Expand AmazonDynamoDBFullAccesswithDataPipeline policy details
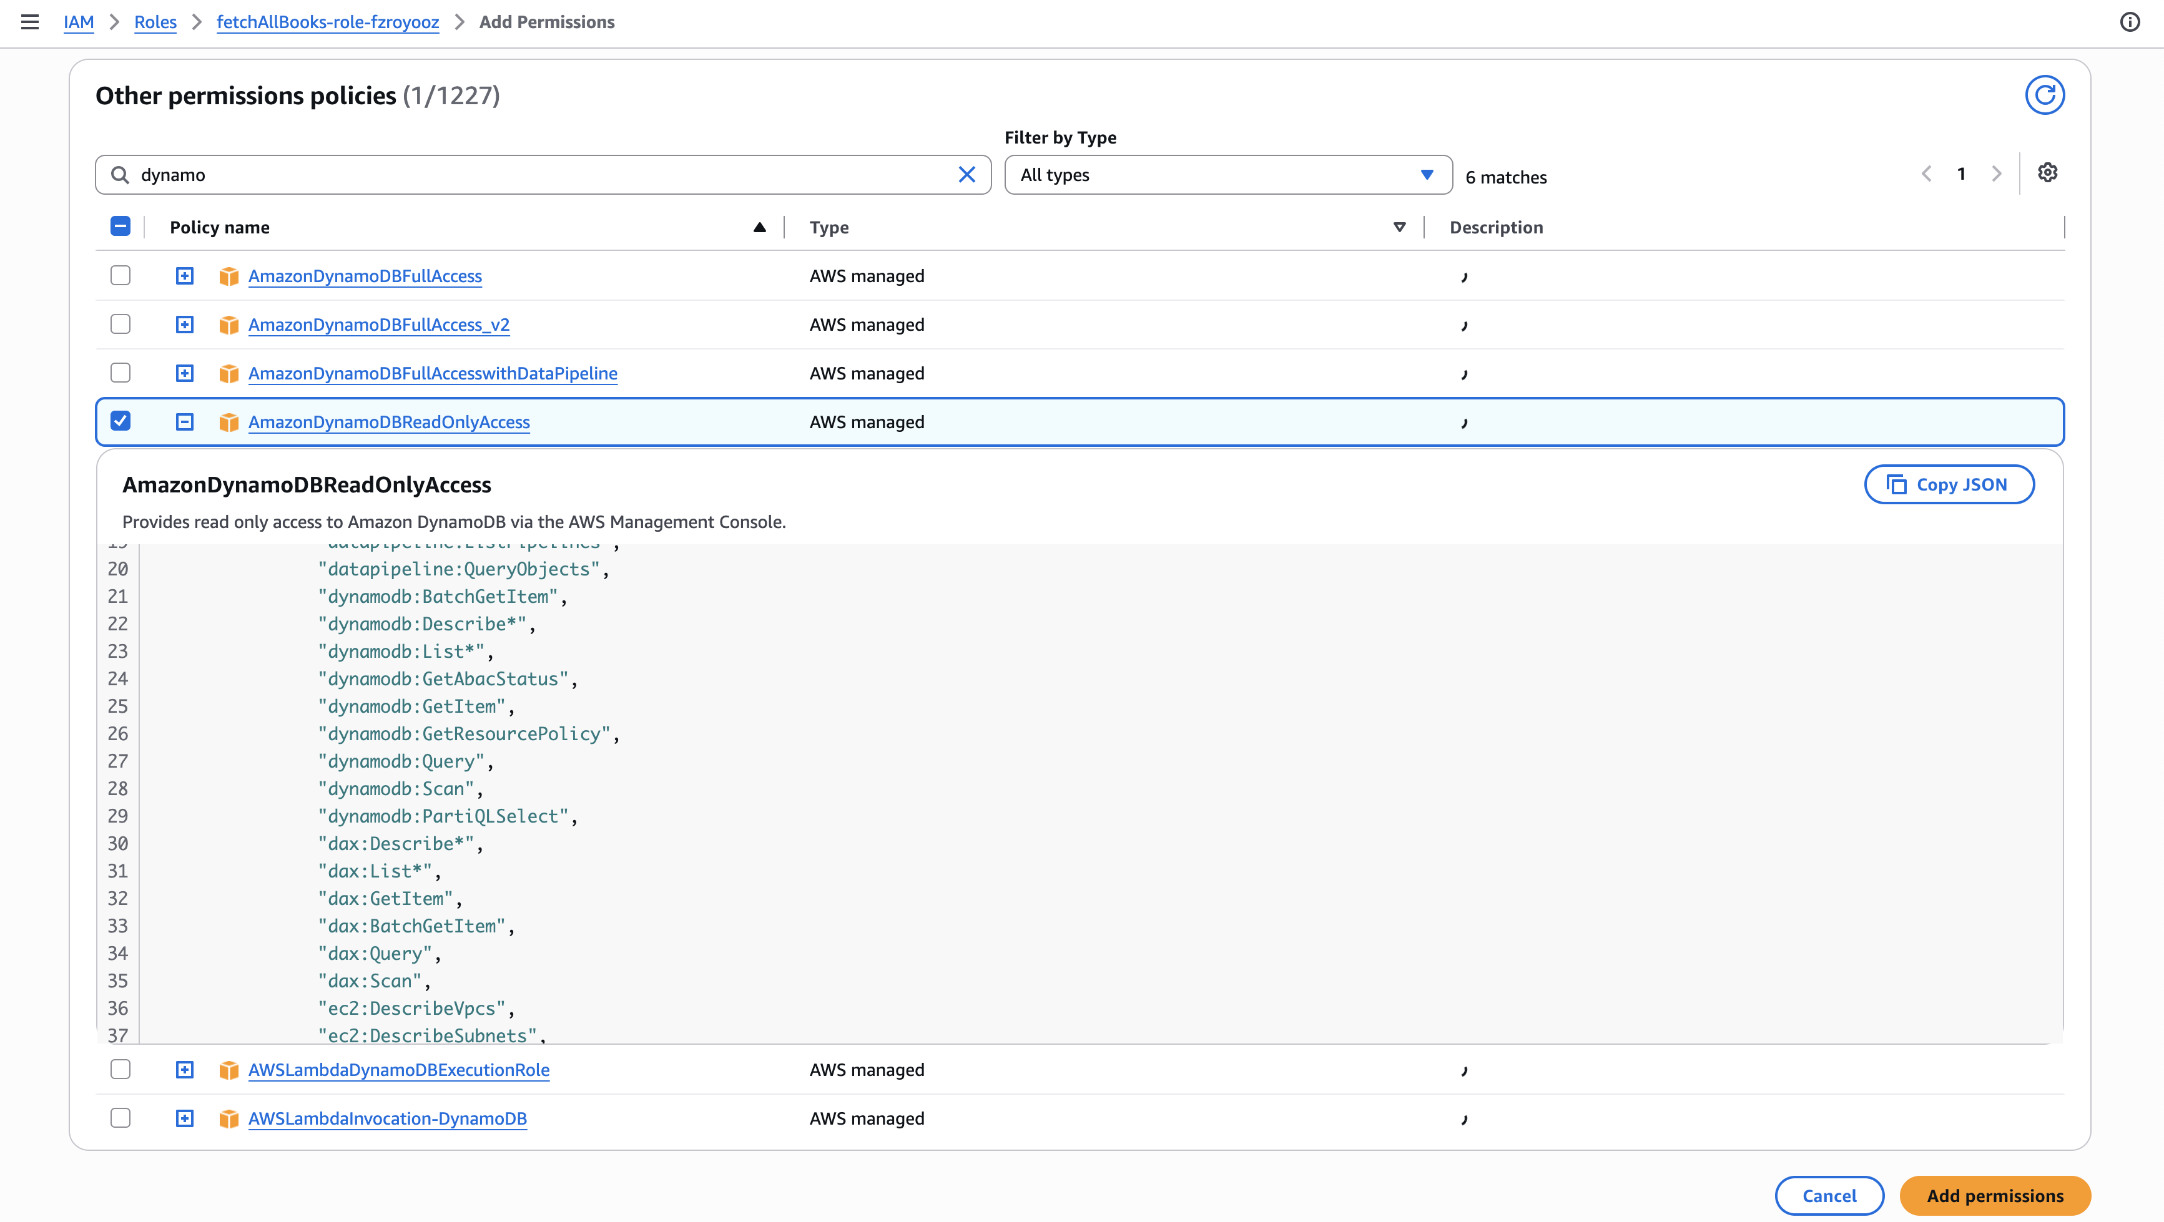This screenshot has width=2164, height=1222. [185, 374]
